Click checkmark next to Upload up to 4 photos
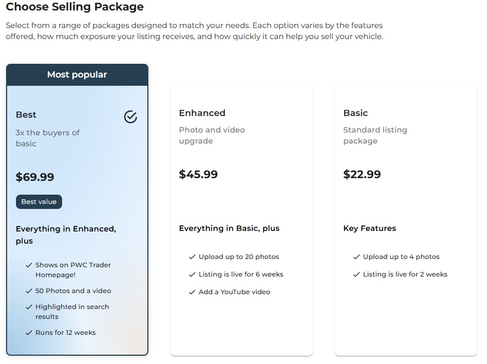This screenshot has height=364, width=487. tap(356, 257)
